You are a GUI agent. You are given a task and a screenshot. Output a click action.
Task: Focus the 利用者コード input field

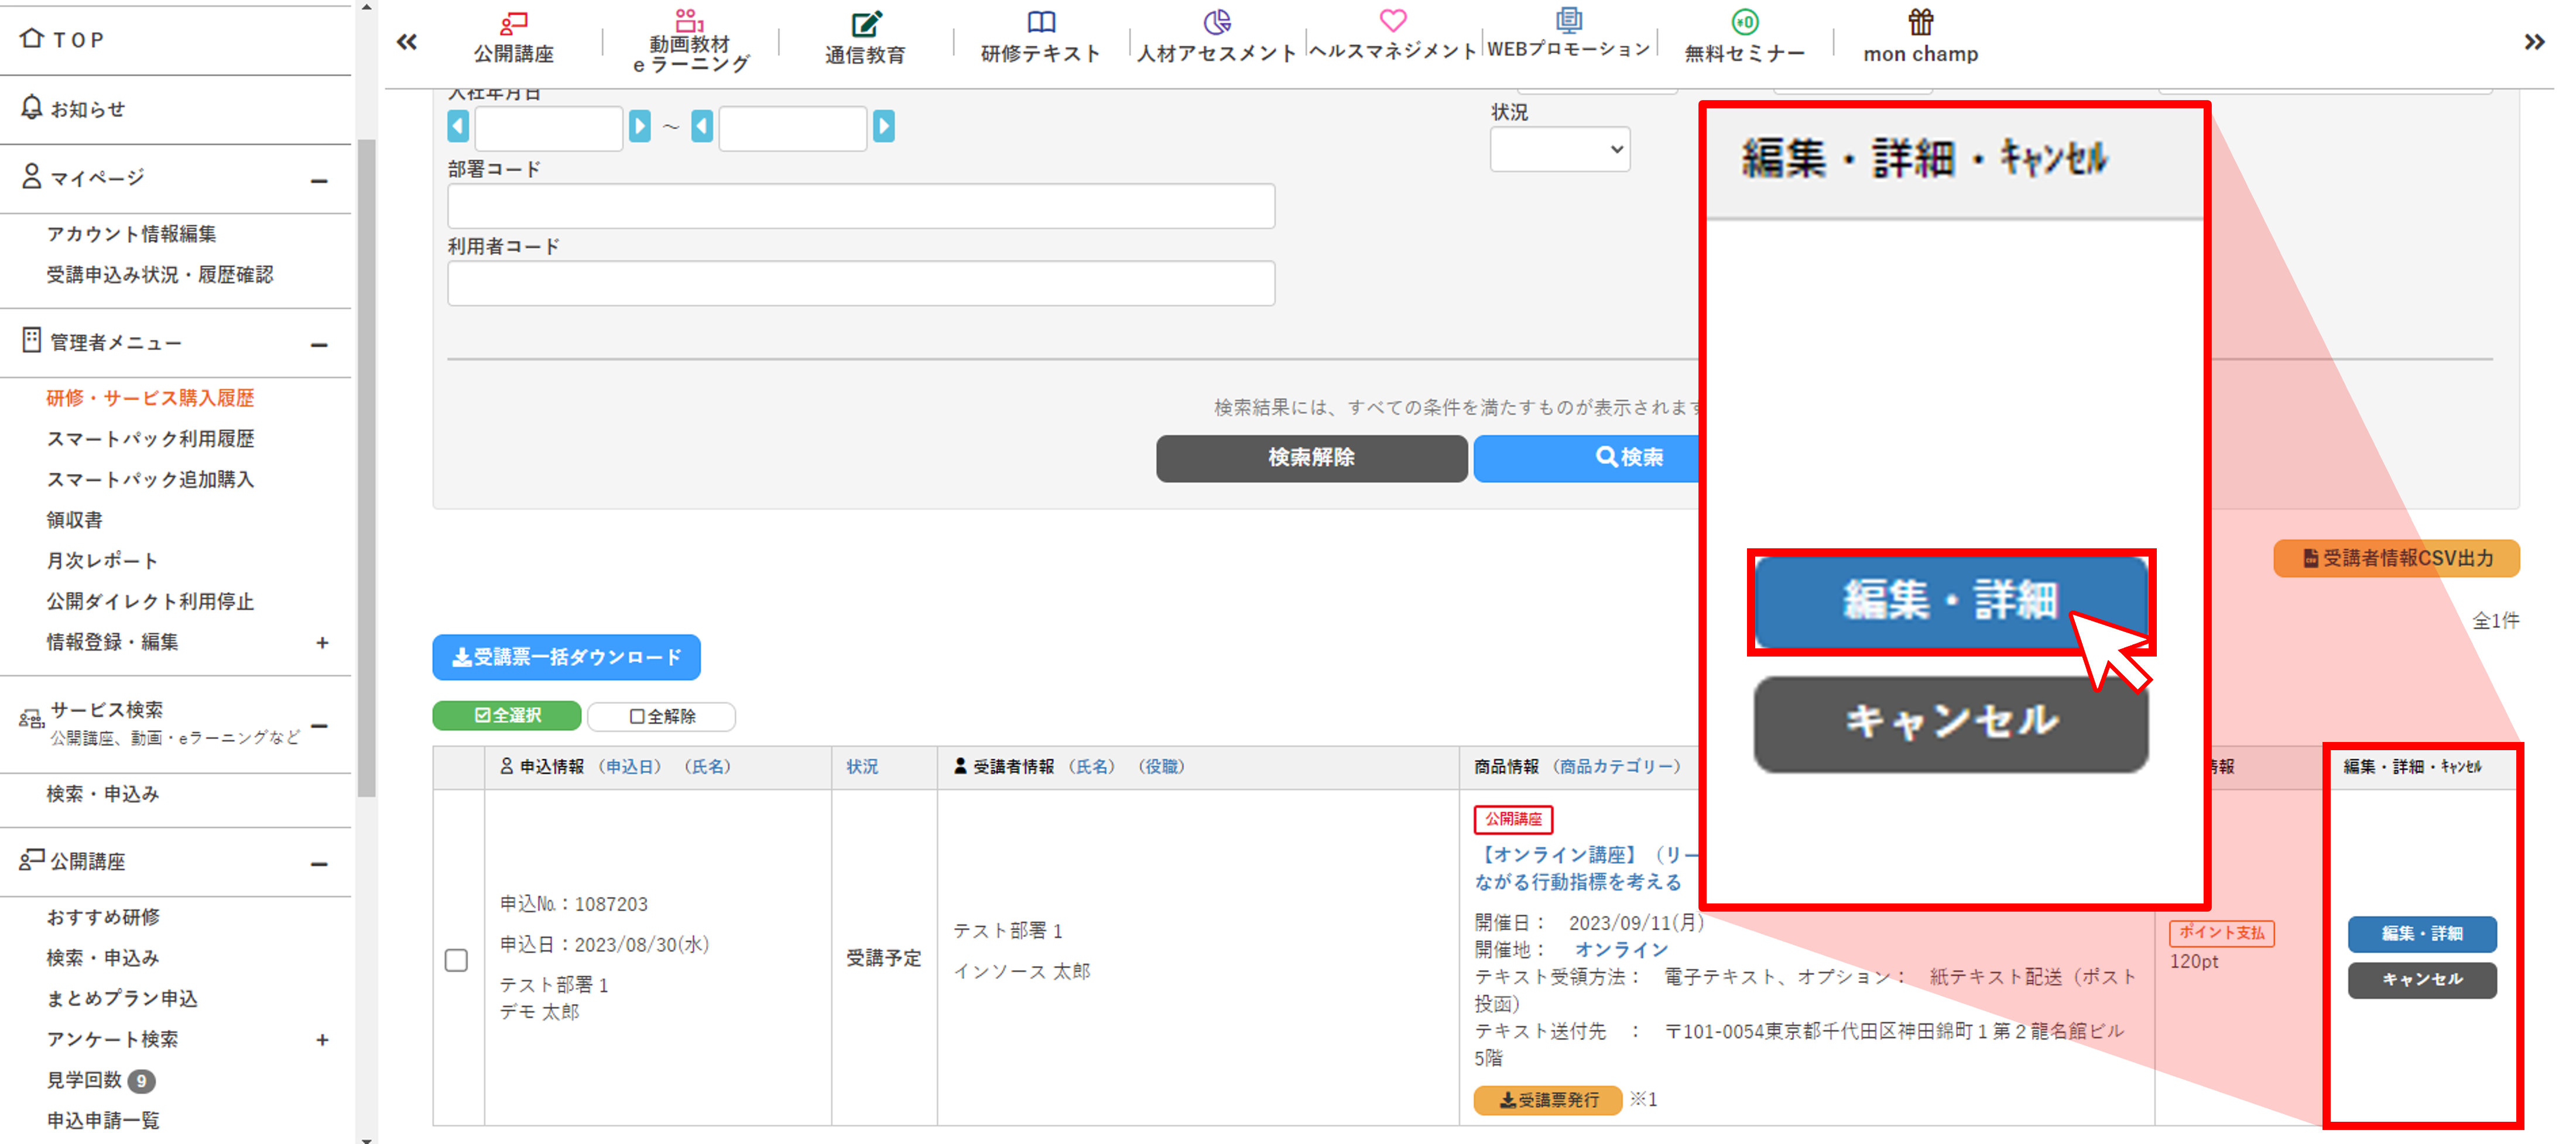tap(861, 283)
